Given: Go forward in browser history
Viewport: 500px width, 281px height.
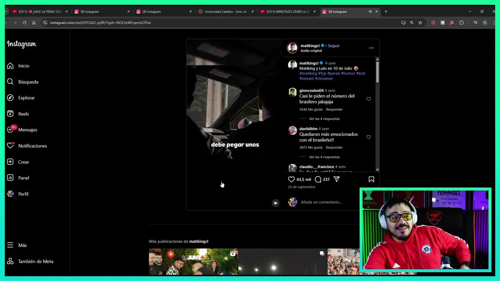Looking at the screenshot, I should (15, 23).
